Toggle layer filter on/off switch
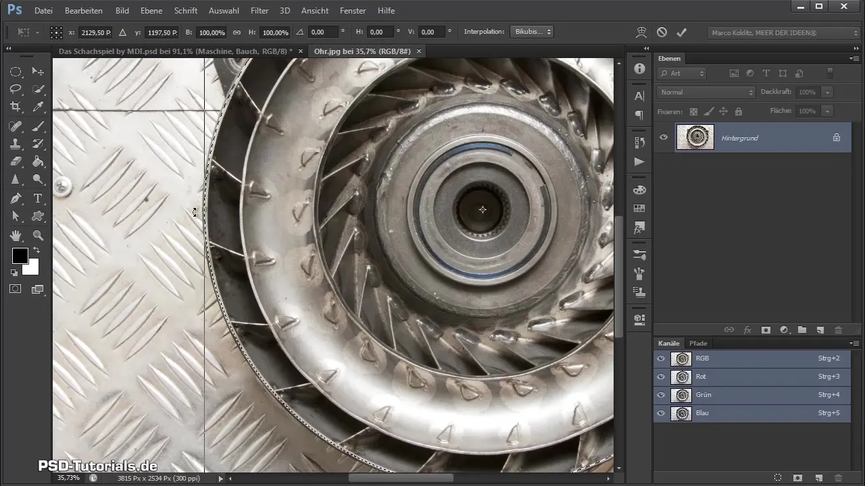865x486 pixels. tap(831, 73)
